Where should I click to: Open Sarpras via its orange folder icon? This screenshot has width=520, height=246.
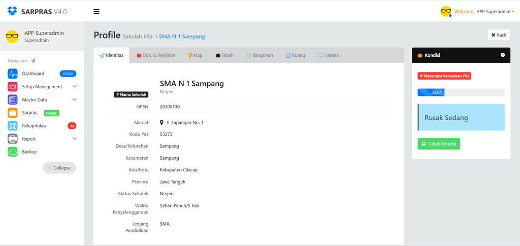(13, 113)
